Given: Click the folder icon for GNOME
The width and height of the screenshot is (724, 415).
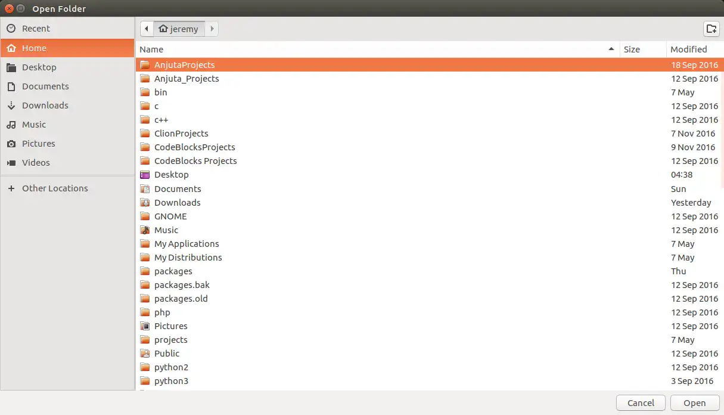Looking at the screenshot, I should pyautogui.click(x=145, y=216).
